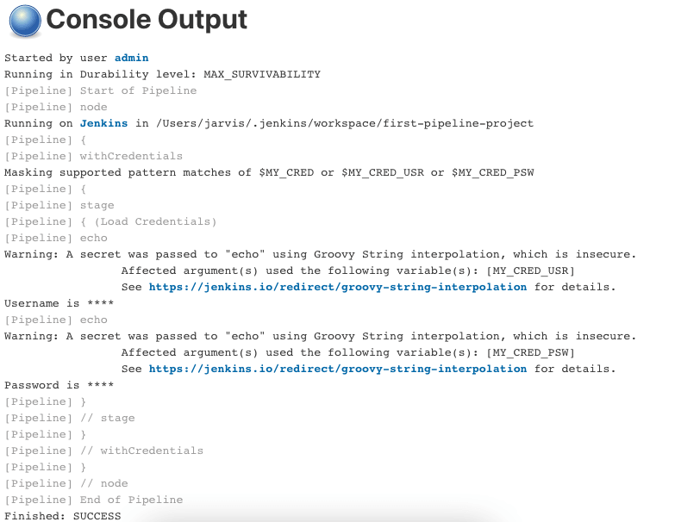Click the closing // stage line
The image size is (675, 522).
pos(70,418)
